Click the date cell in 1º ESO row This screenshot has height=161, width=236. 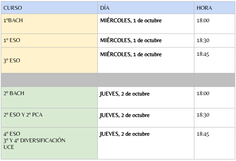130,40
